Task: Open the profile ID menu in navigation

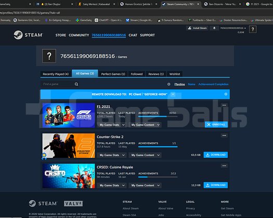Action: 109,35
